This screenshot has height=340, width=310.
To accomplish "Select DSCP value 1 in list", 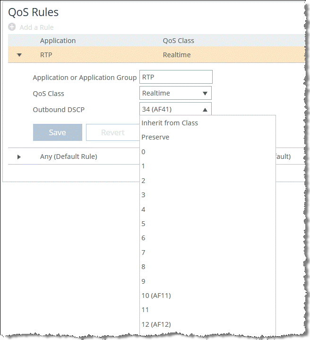I will click(144, 166).
